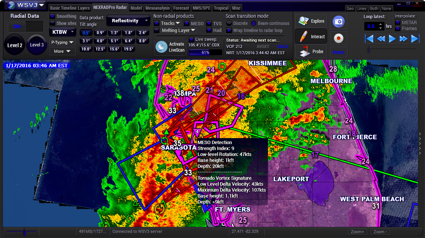This screenshot has height=238, width=425.
Task: Expand the More dropdown
Action: (63, 51)
